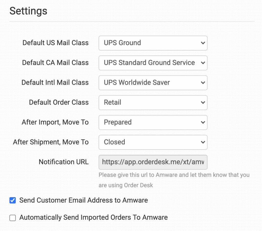Click the 'Notification URL' label
Viewport: 262px width, 231px height.
[x=64, y=162]
